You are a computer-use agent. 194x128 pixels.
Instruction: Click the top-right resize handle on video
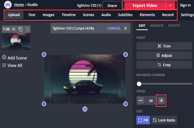click(125, 54)
